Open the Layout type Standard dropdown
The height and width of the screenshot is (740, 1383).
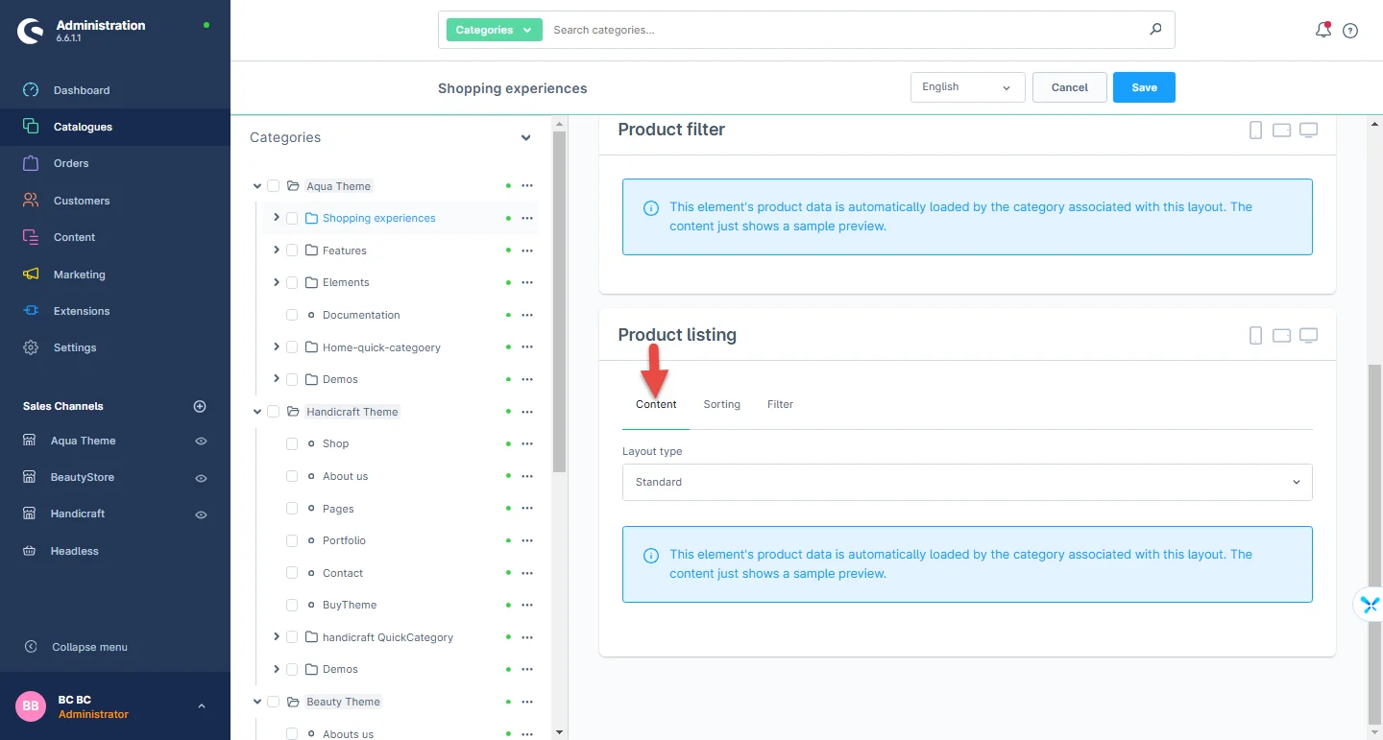pyautogui.click(x=966, y=482)
